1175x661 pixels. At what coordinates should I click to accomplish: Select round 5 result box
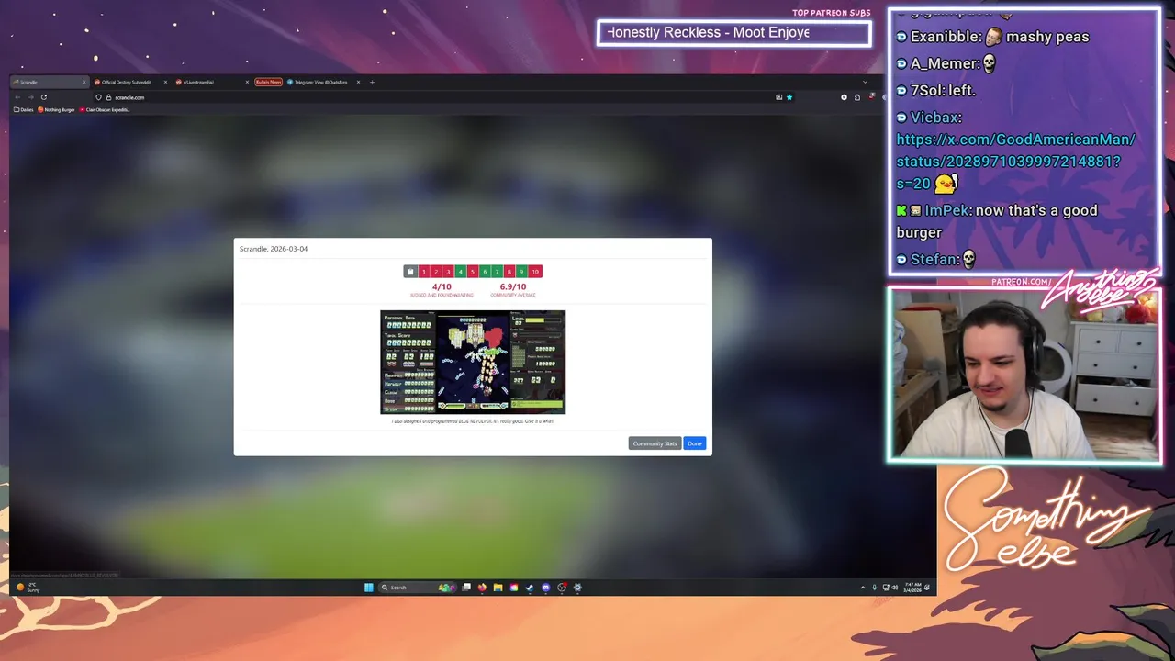[473, 271]
